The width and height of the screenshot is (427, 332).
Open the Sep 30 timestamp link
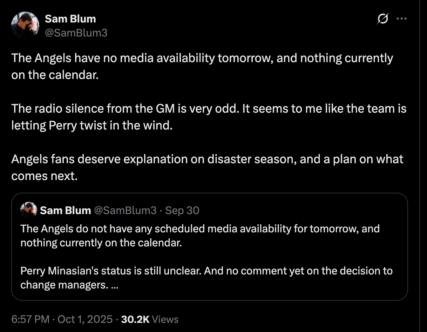coord(182,210)
